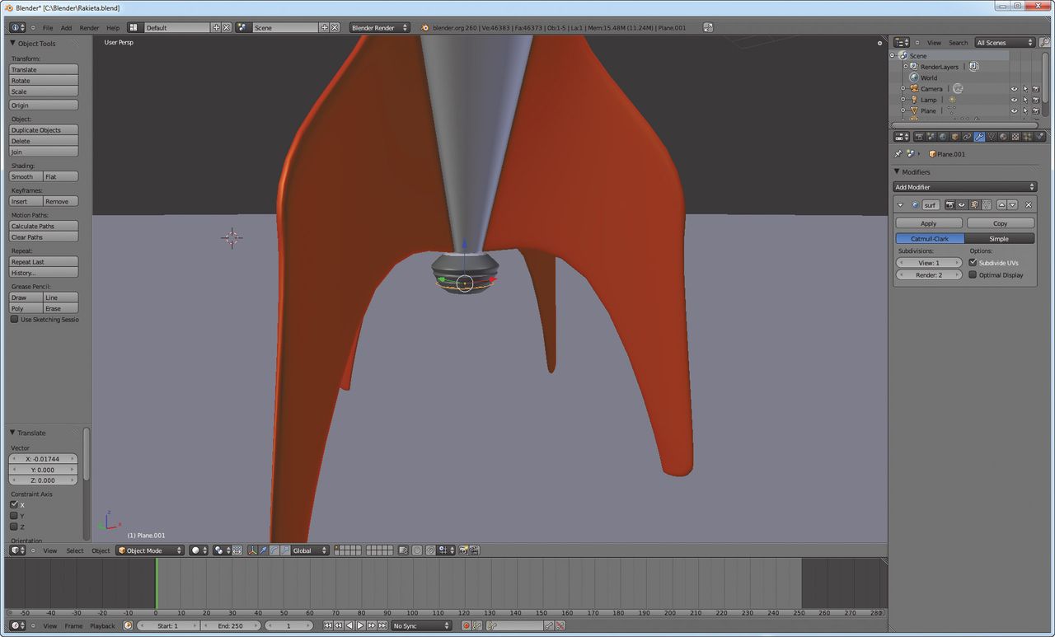Open the Object properties cube icon
The height and width of the screenshot is (637, 1055).
tap(955, 137)
